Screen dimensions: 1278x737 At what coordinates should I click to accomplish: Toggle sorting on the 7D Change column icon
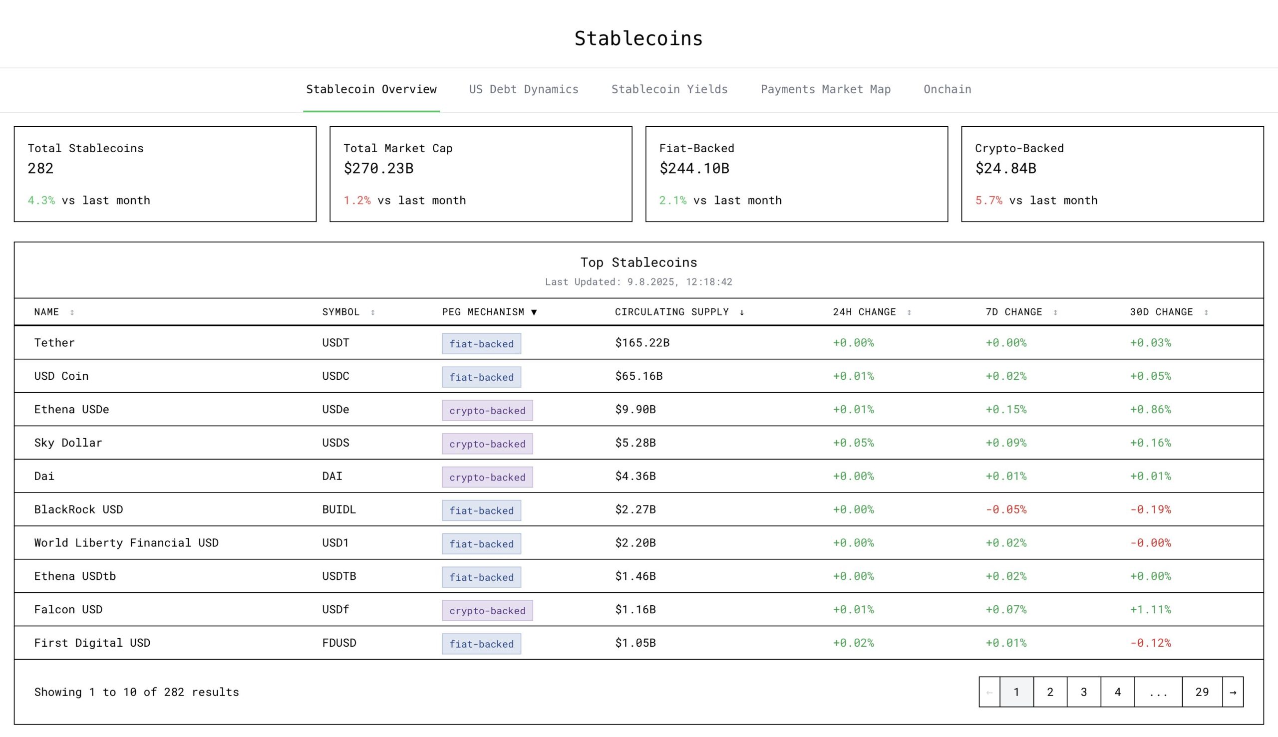pyautogui.click(x=1055, y=312)
